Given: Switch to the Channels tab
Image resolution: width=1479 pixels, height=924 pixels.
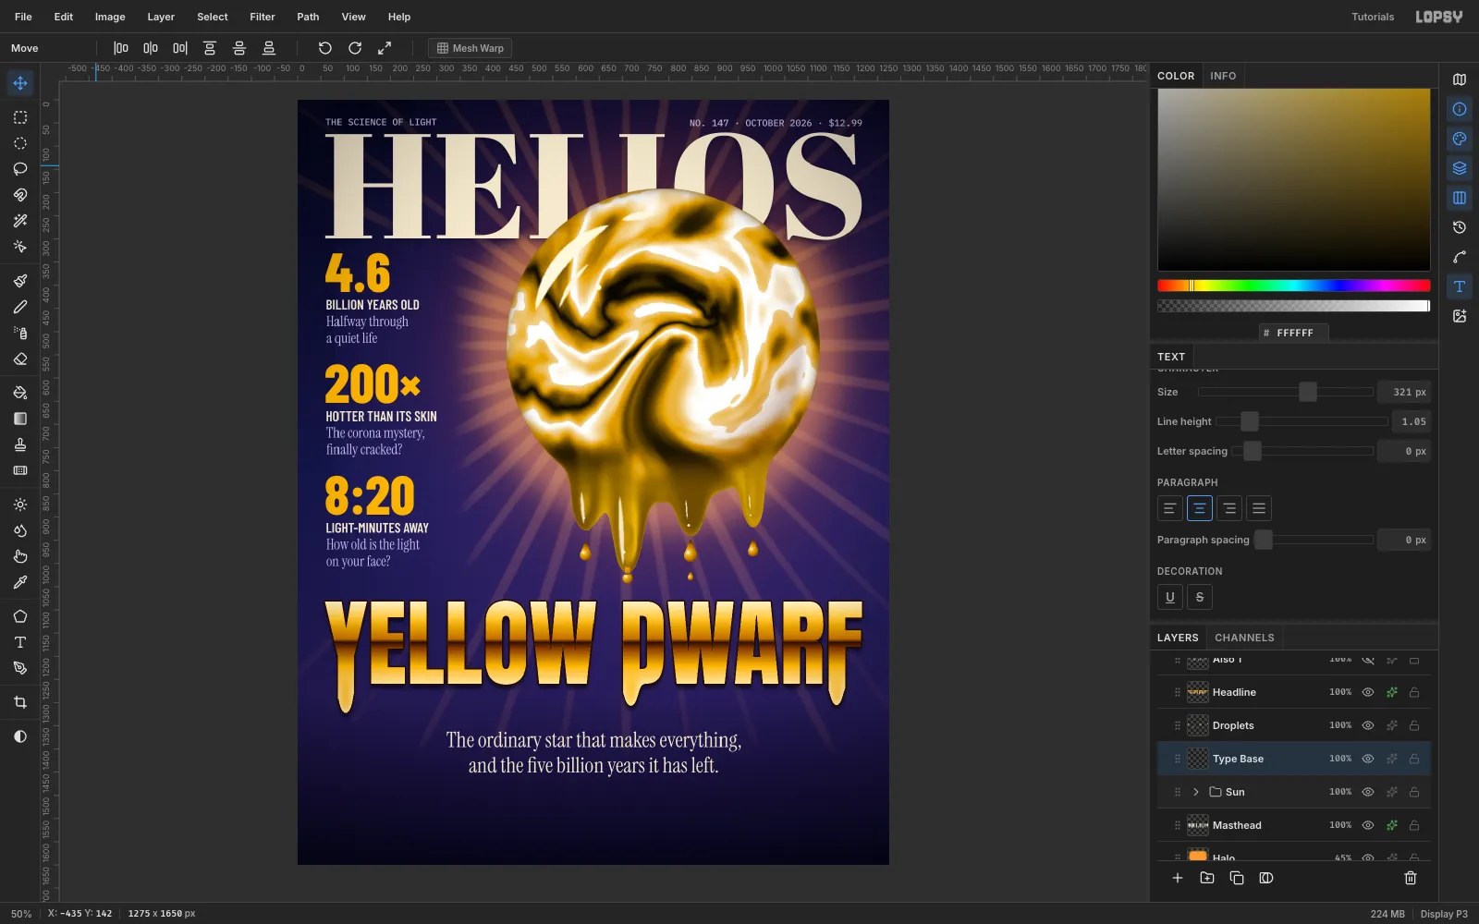Looking at the screenshot, I should click(x=1244, y=638).
